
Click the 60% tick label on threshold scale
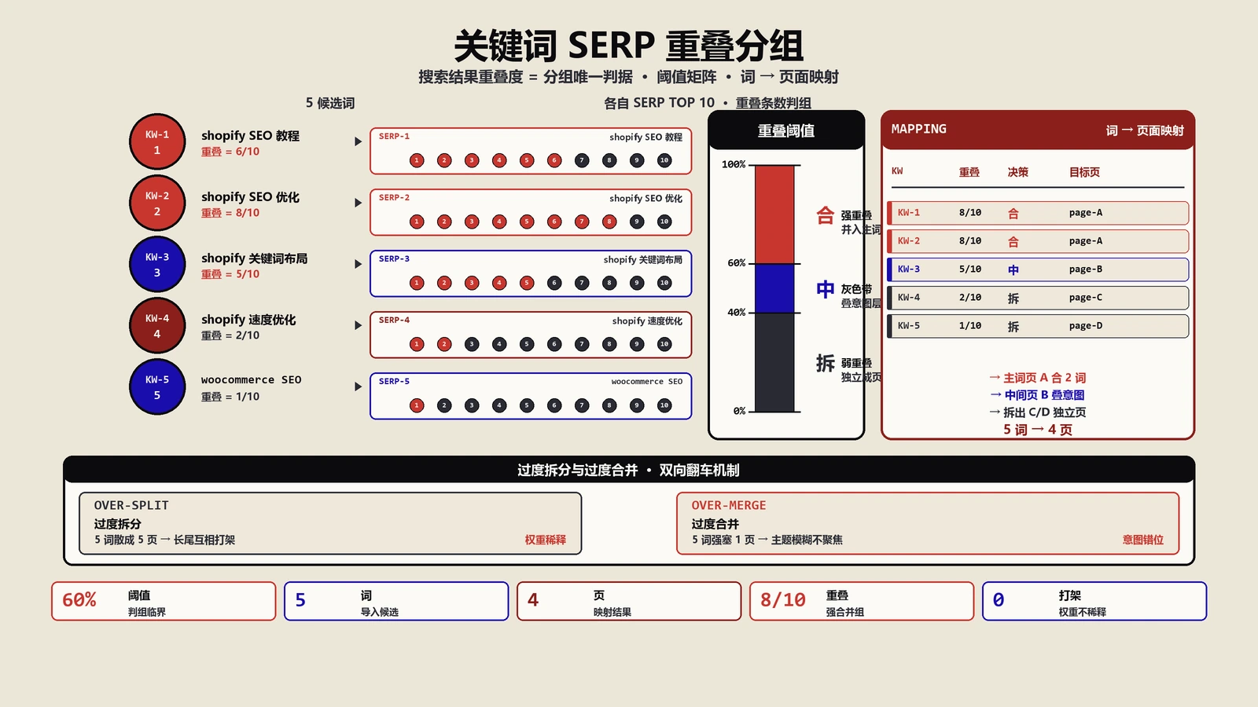737,263
